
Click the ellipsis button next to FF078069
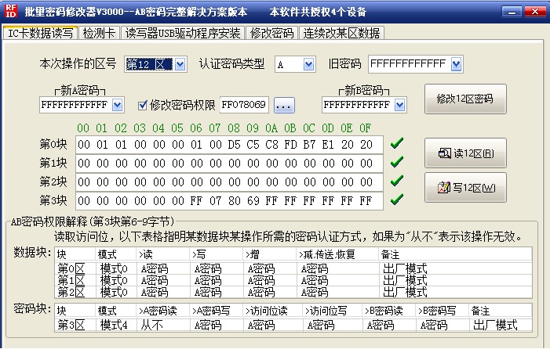283,104
